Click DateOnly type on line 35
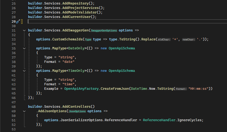This screenshot has width=227, height=132. 77,48
